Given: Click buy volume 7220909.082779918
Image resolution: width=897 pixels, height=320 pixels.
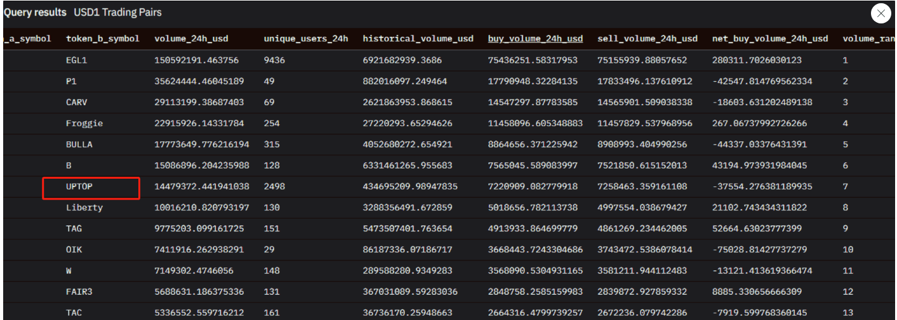Looking at the screenshot, I should [x=533, y=187].
